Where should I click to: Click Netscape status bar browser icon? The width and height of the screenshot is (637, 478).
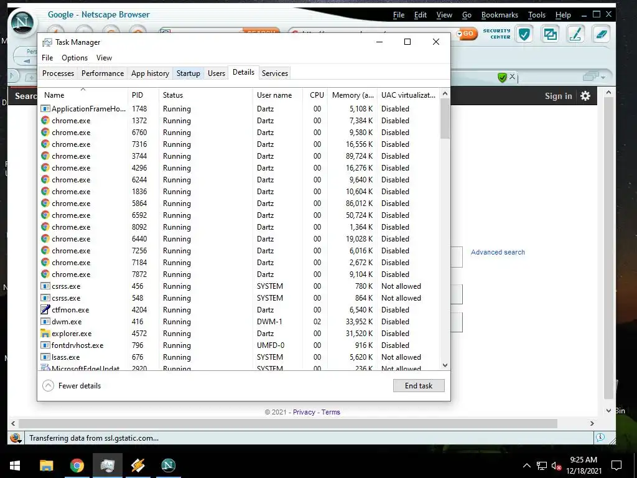(16, 438)
